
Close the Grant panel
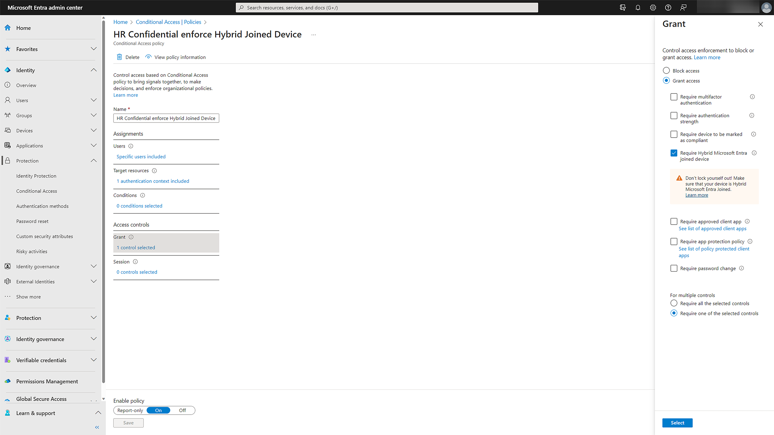coord(760,24)
